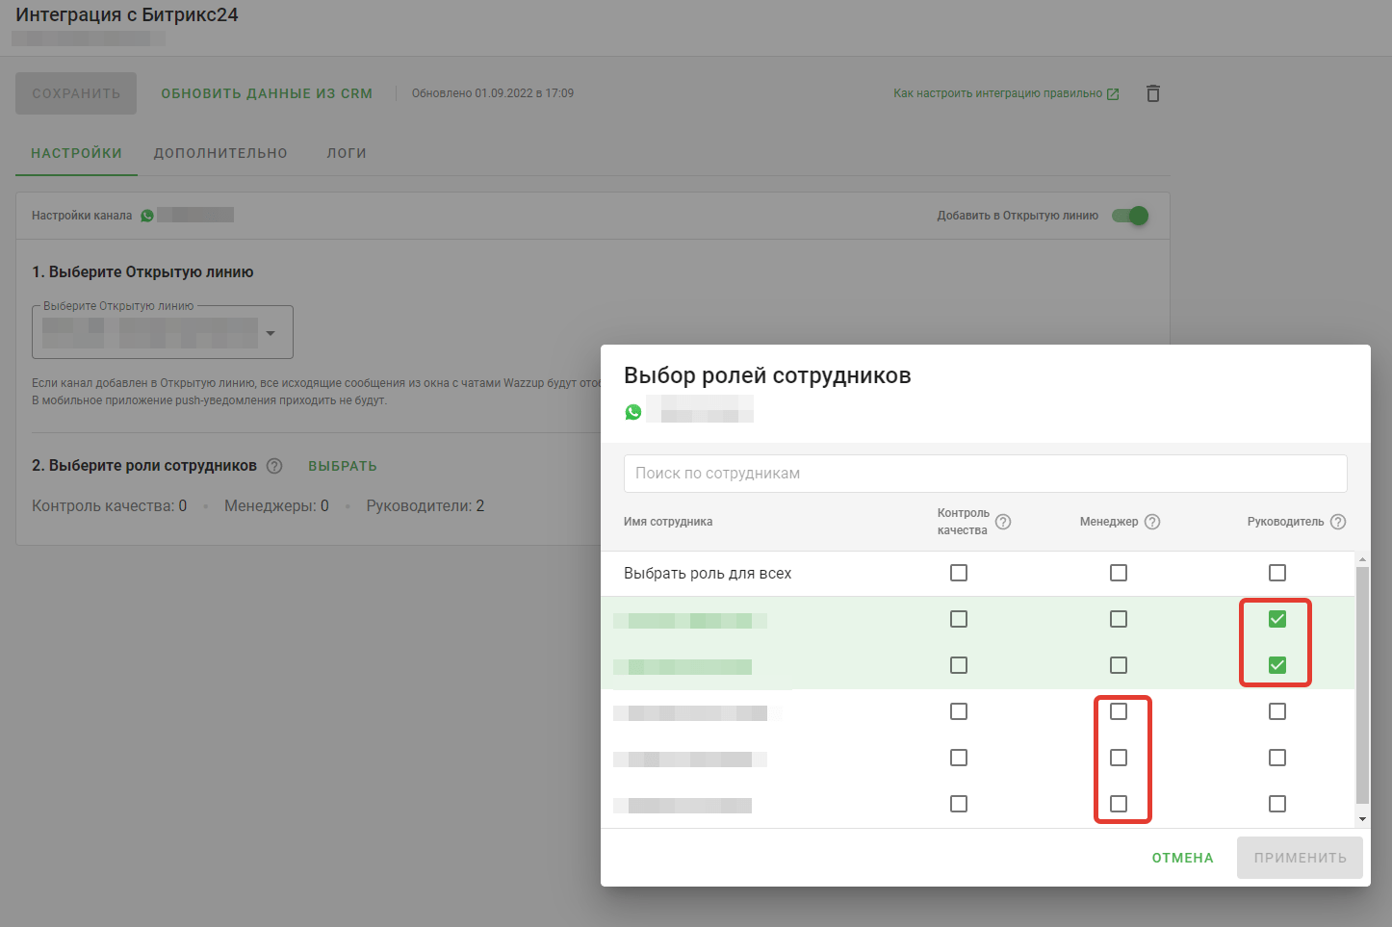Click the scrollbar down arrow in dialog
1392x927 pixels.
pyautogui.click(x=1362, y=819)
